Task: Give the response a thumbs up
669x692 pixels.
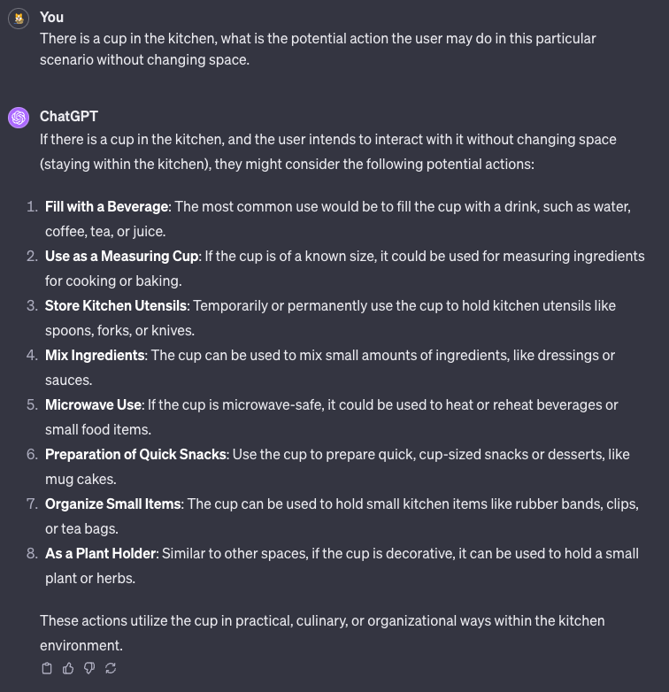Action: tap(68, 668)
